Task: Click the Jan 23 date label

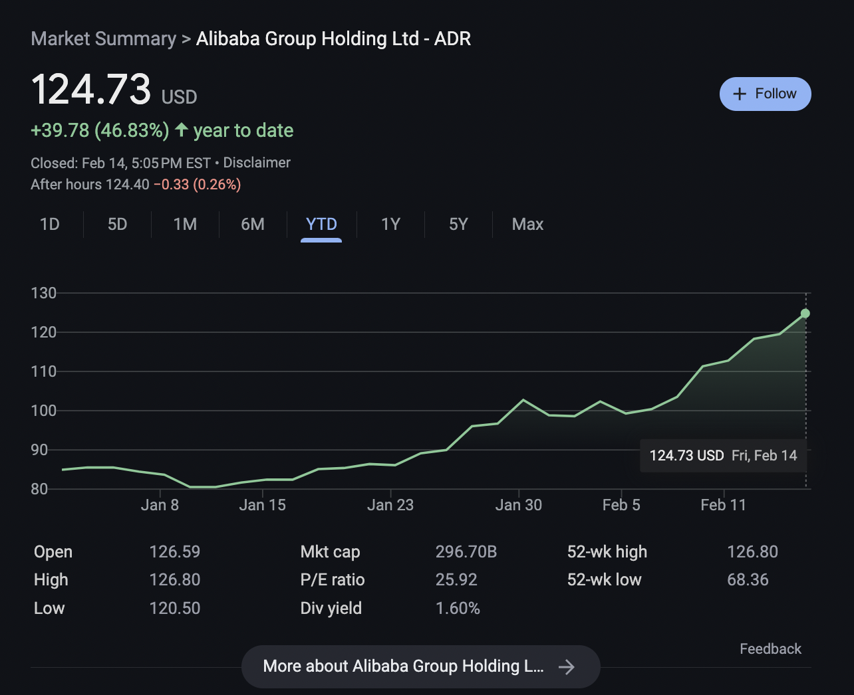Action: [x=390, y=505]
